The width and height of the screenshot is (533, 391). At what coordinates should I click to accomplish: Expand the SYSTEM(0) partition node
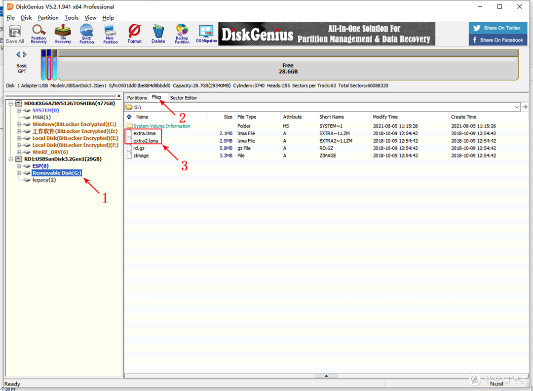click(19, 110)
